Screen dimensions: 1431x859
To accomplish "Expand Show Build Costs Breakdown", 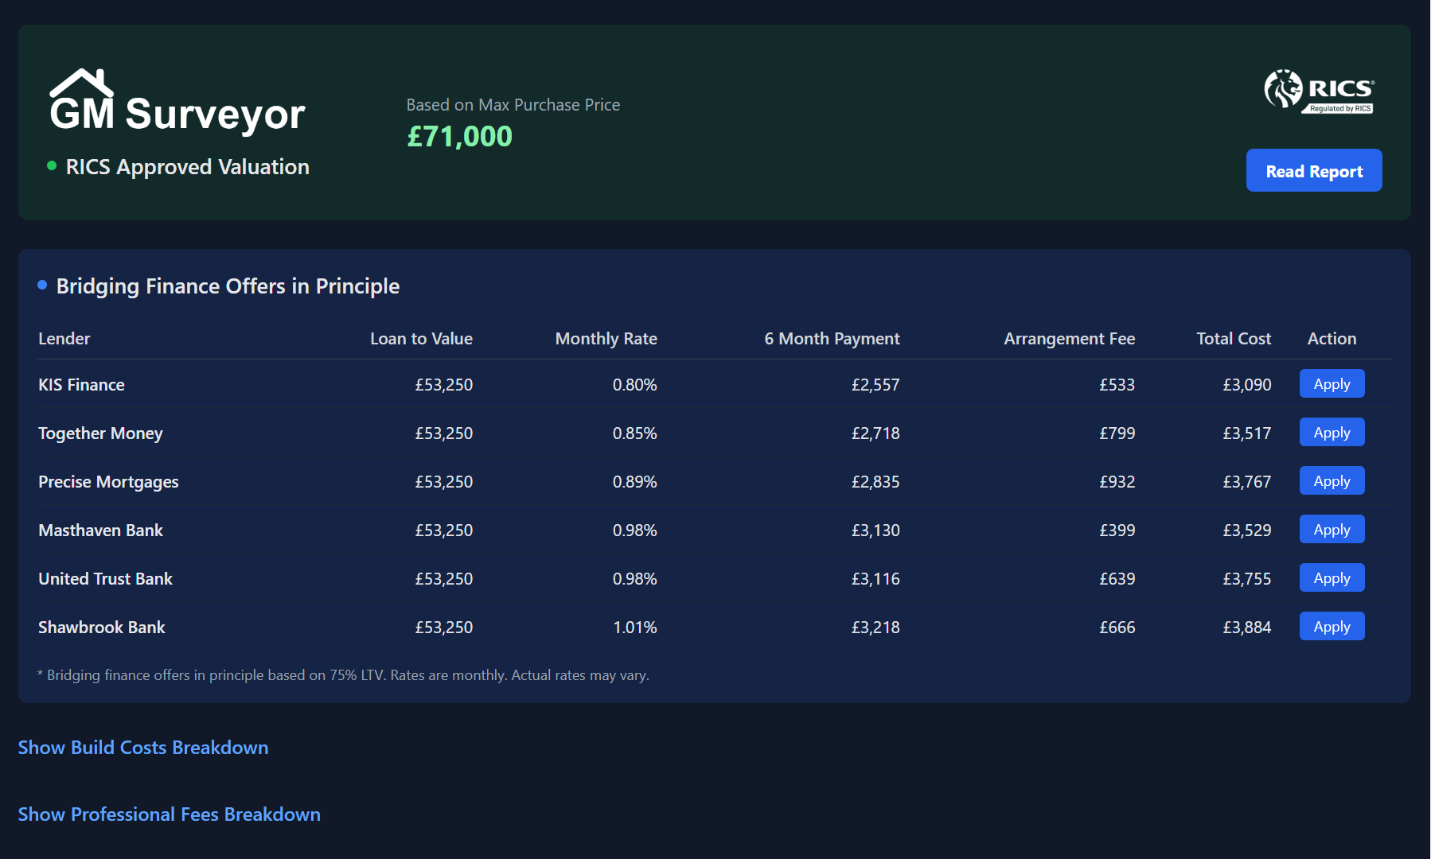I will coord(143,748).
